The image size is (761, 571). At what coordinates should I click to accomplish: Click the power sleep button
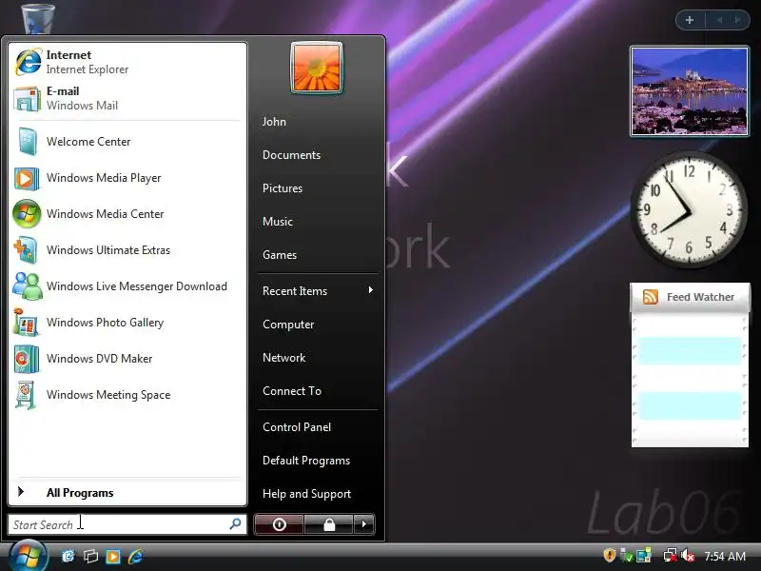(x=279, y=524)
